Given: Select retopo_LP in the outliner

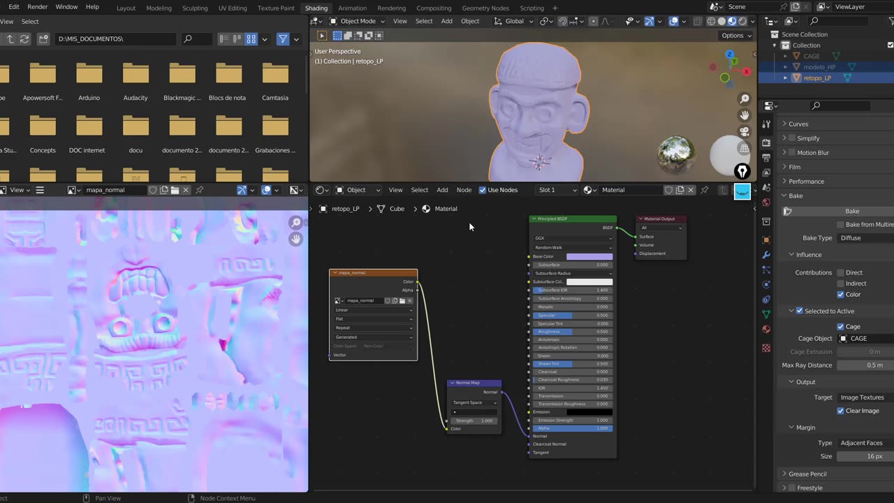Looking at the screenshot, I should tap(817, 78).
